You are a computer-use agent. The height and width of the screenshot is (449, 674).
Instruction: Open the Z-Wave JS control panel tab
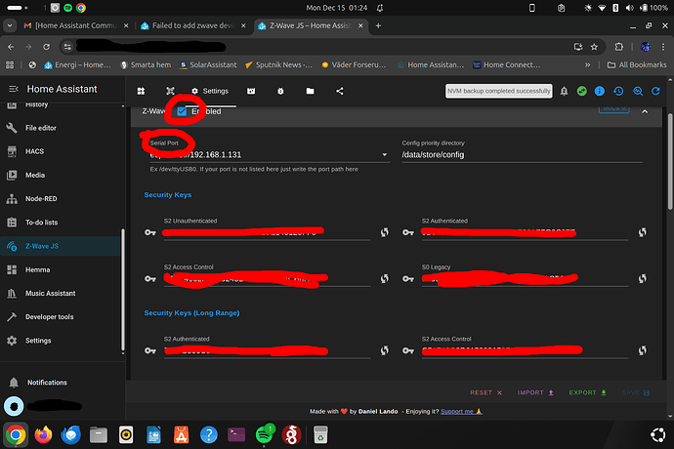pyautogui.click(x=141, y=91)
